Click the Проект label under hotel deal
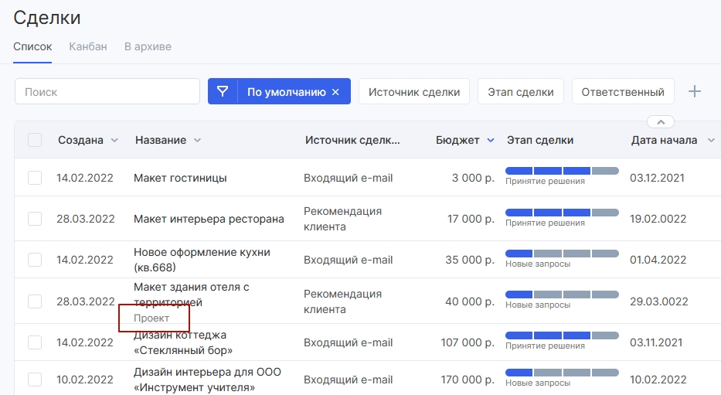Screen dimensions: 721x395 (151, 318)
